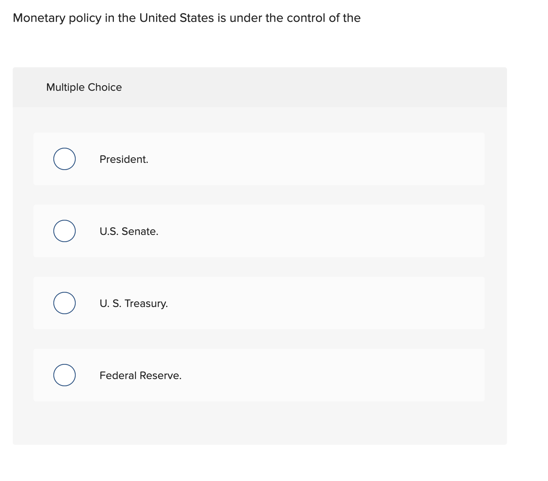Click the President answer row
This screenshot has width=548, height=481.
tap(259, 159)
